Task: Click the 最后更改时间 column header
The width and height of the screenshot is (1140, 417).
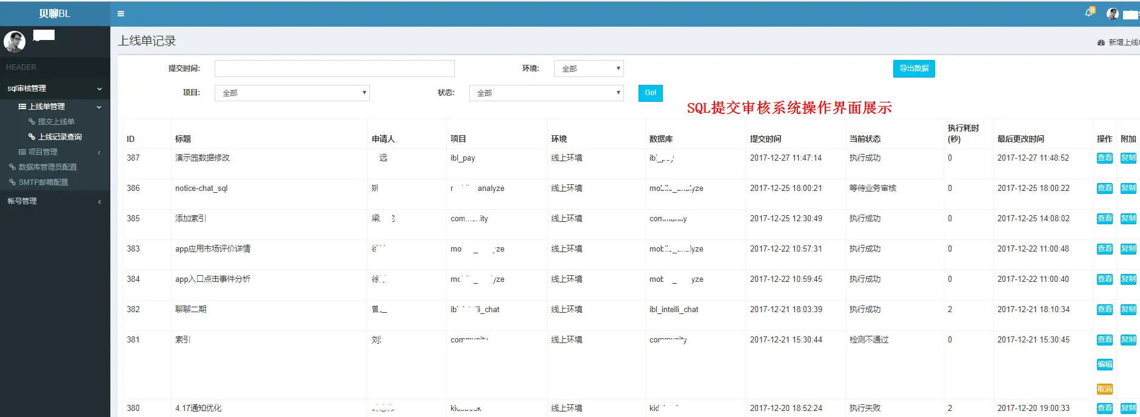Action: point(1021,139)
